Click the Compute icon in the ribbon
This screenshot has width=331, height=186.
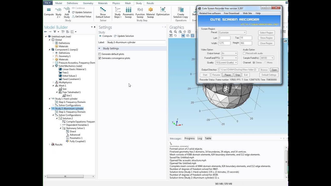[49, 10]
